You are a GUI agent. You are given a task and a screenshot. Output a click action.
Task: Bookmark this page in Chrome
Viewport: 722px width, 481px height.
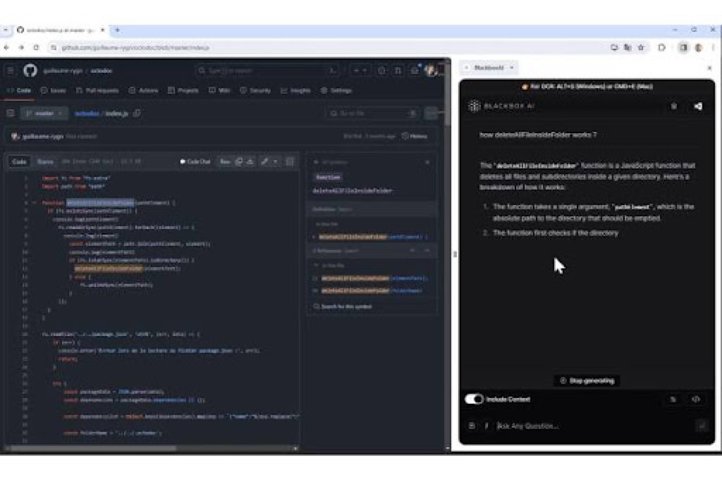pos(641,48)
